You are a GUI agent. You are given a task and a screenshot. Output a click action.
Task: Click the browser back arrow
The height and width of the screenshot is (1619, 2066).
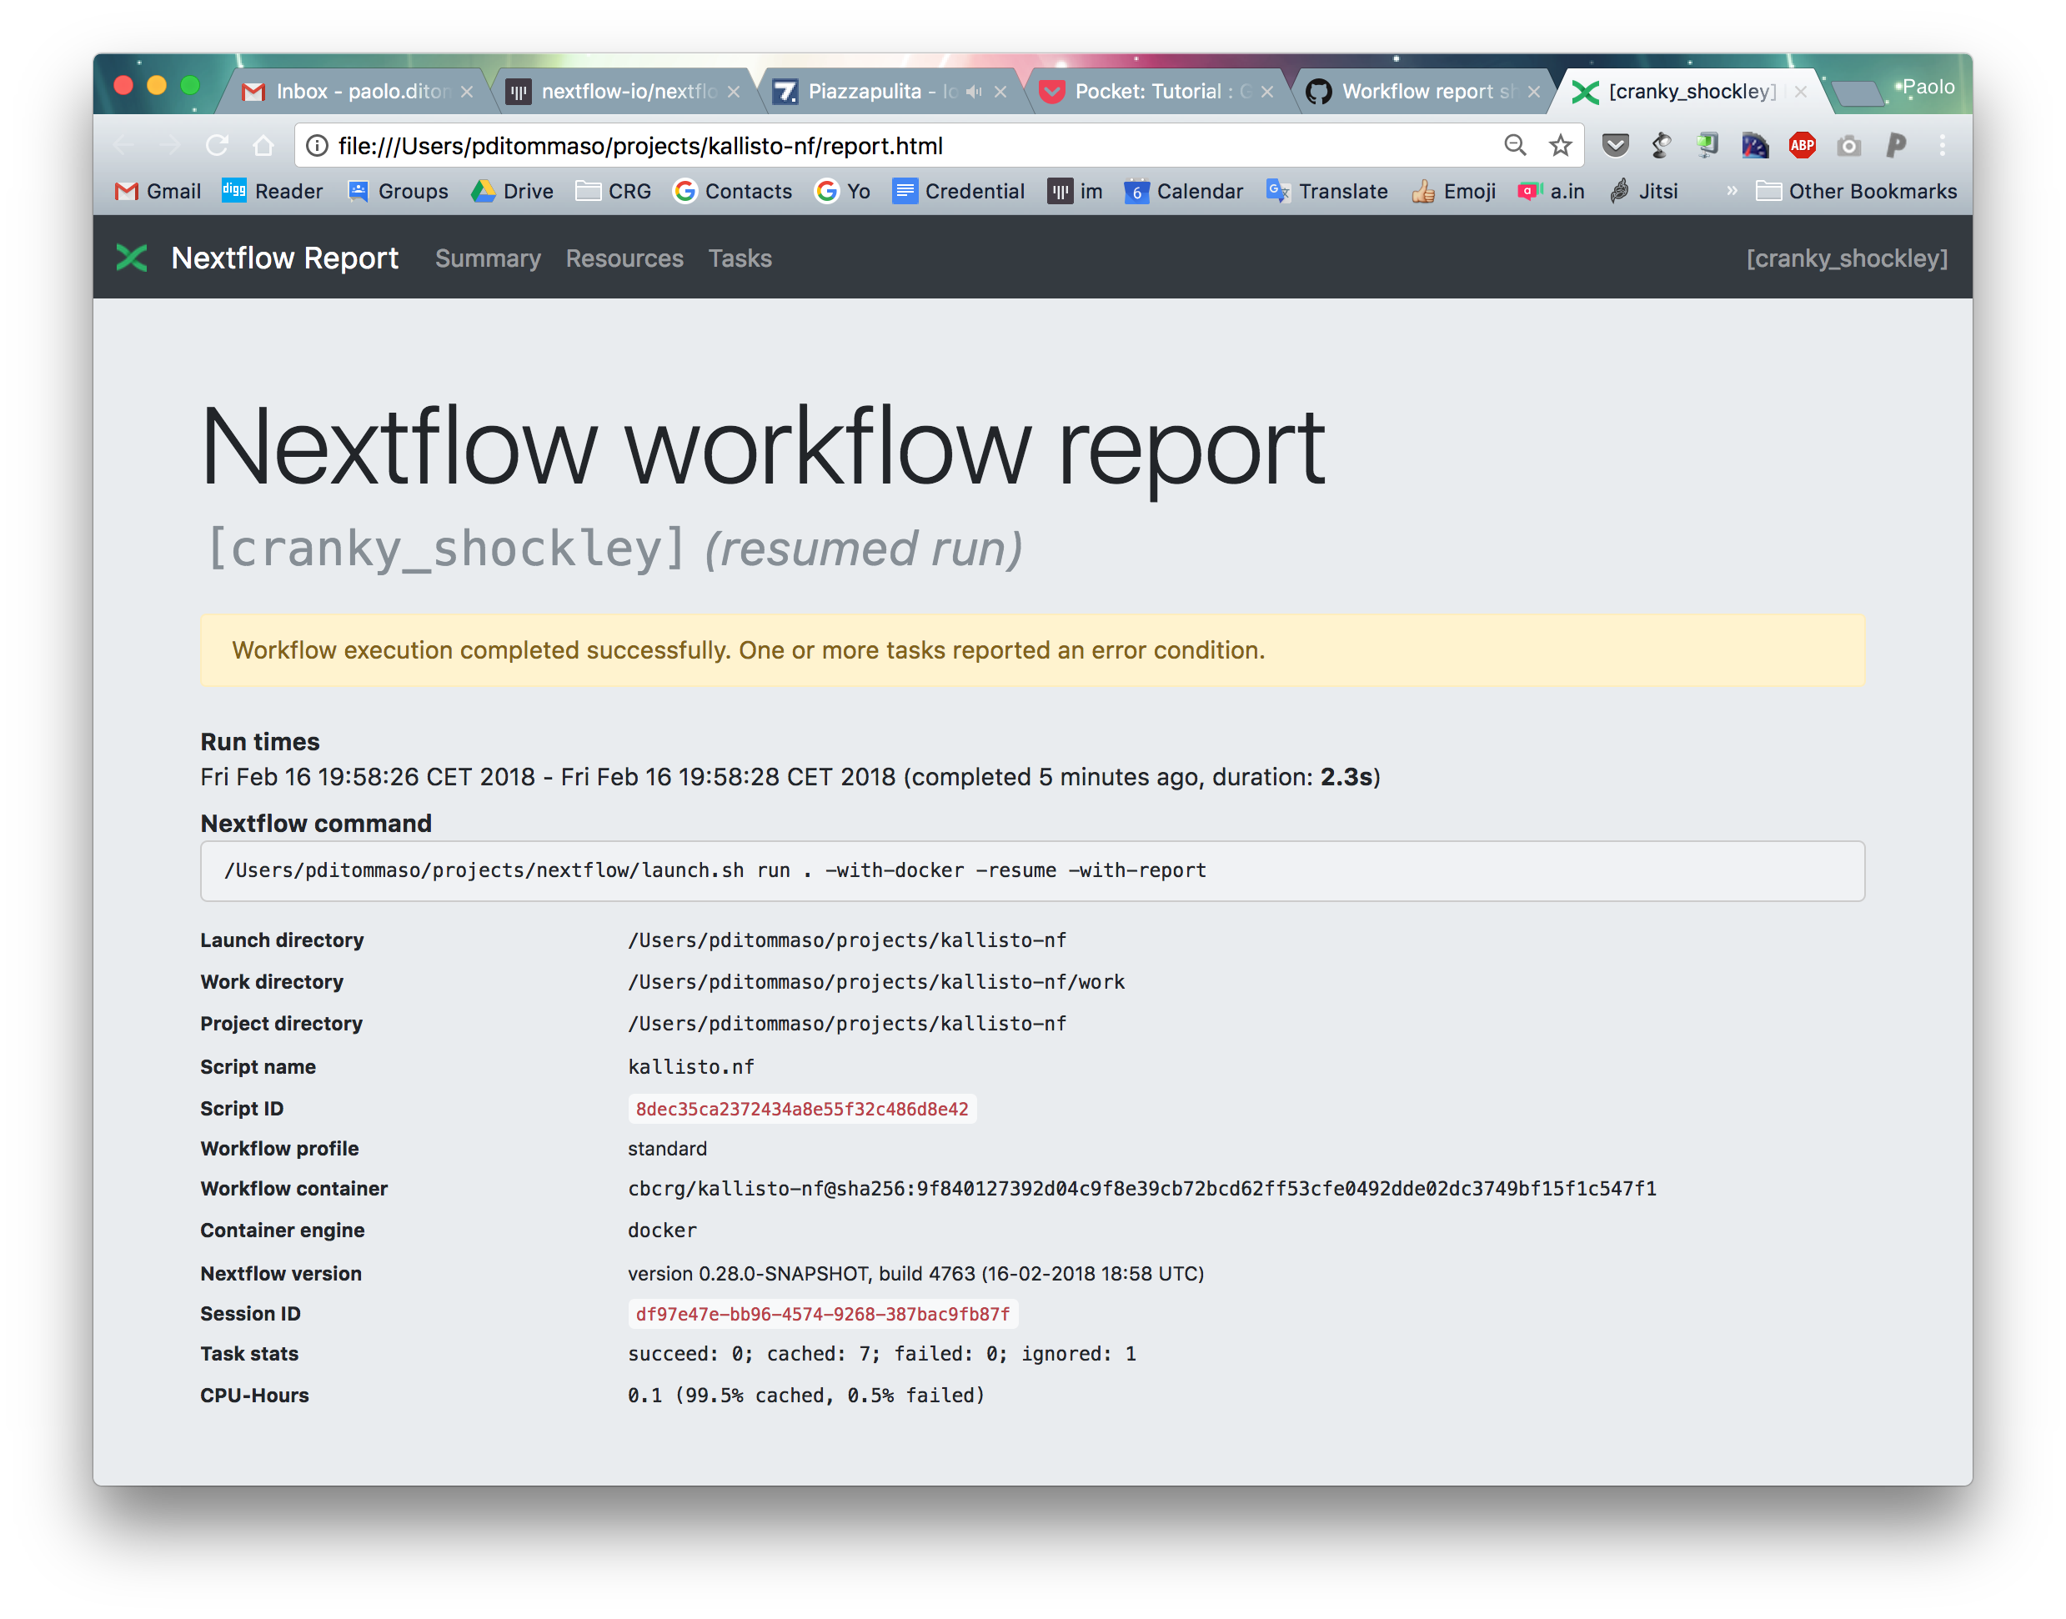coord(123,145)
